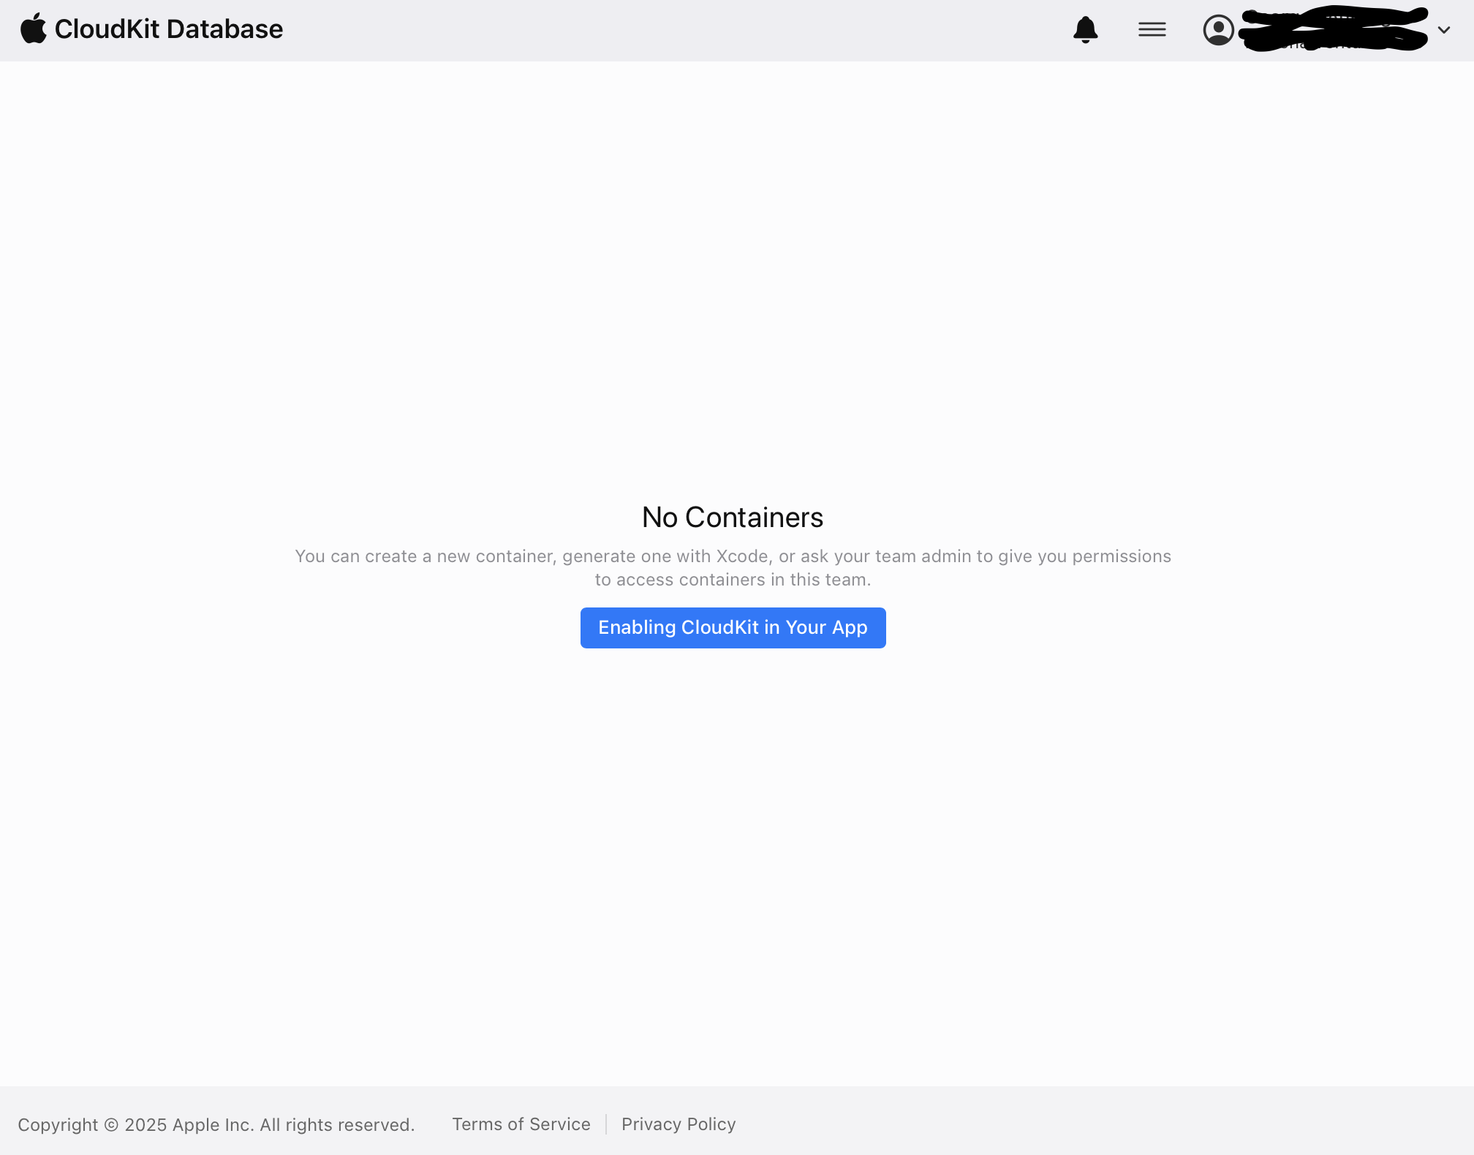Click the divider between Terms and Privacy
1474x1155 pixels.
pos(606,1124)
